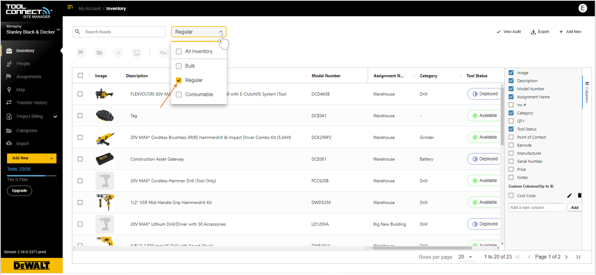Click the Available status for Tag row

tap(485, 116)
